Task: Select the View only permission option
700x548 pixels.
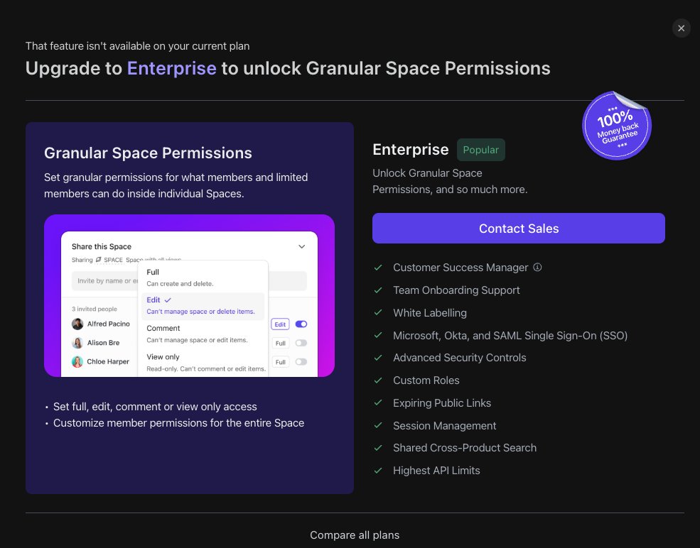Action: [203, 363]
